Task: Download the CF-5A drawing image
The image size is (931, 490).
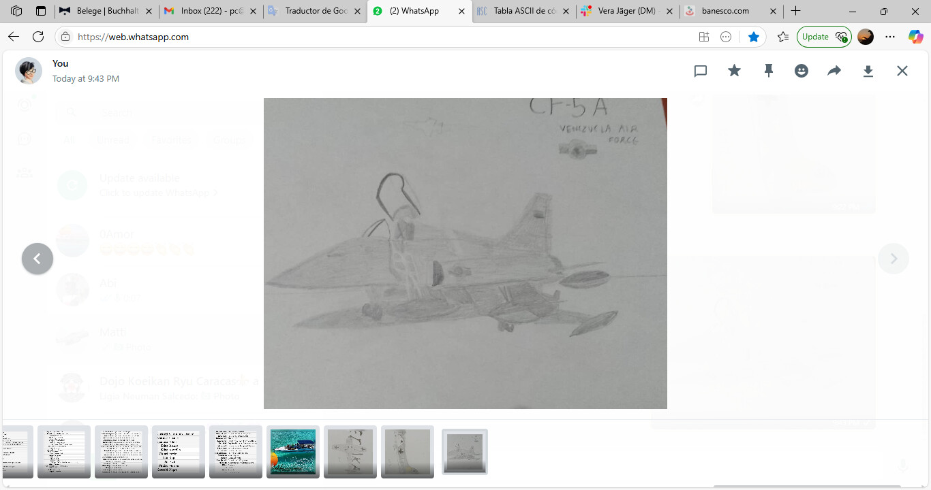Action: coord(868,71)
